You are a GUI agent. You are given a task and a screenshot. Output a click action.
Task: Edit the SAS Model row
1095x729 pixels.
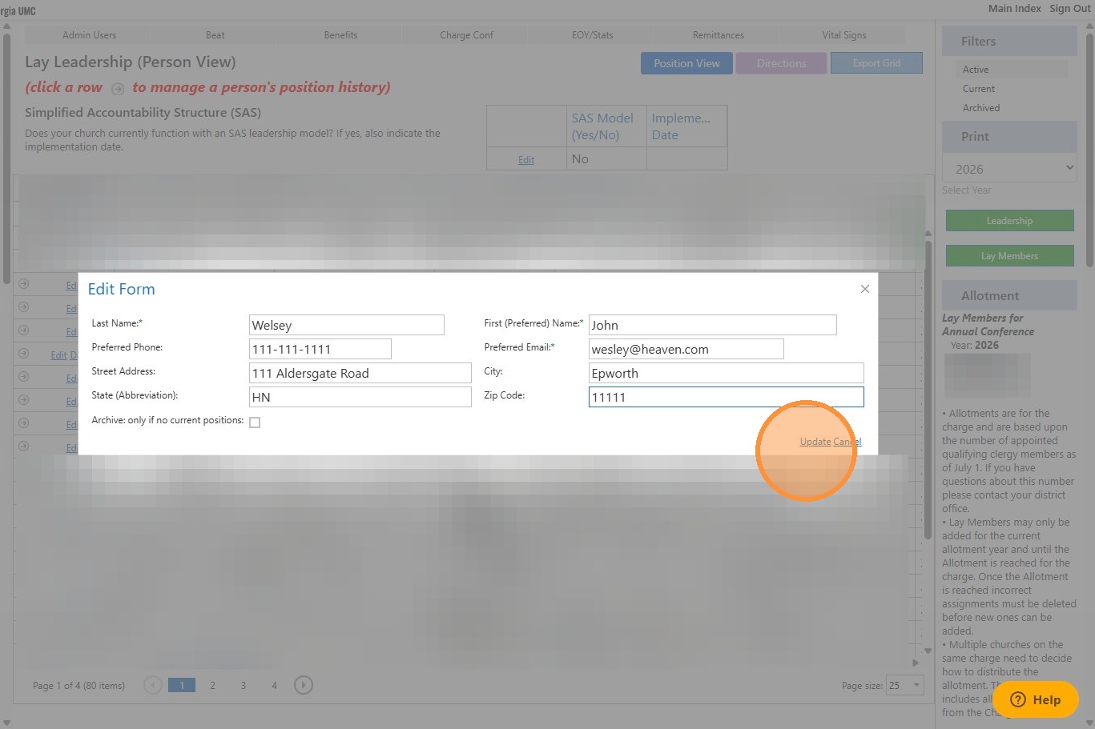coord(525,160)
